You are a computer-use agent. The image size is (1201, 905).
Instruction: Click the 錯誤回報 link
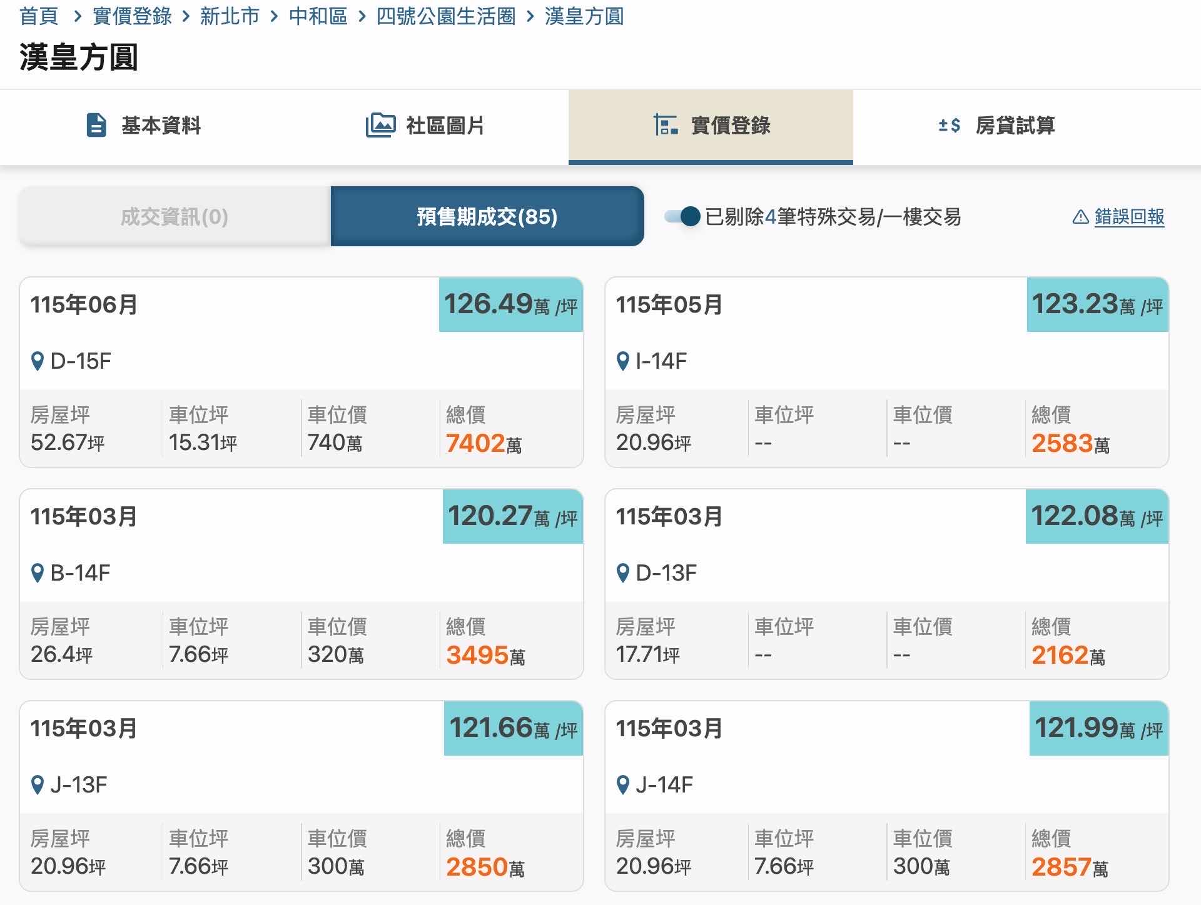1130,217
